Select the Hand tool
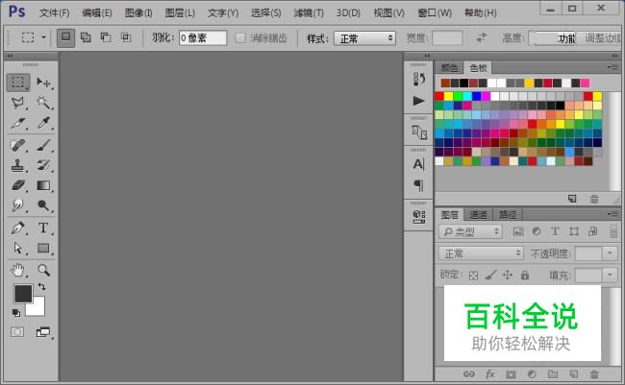Image resolution: width=625 pixels, height=385 pixels. coord(18,271)
